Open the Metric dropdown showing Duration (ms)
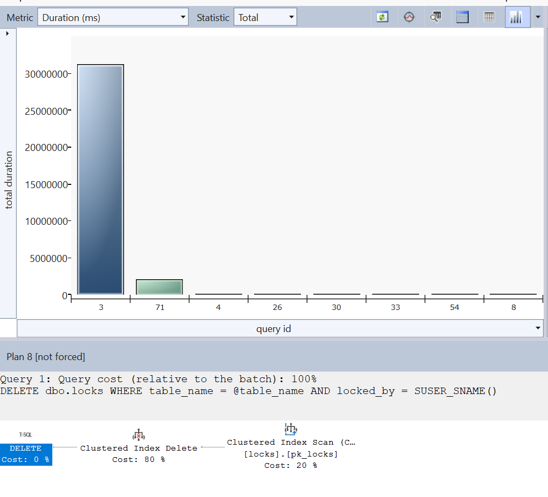Image resolution: width=548 pixels, height=497 pixels. coord(113,17)
